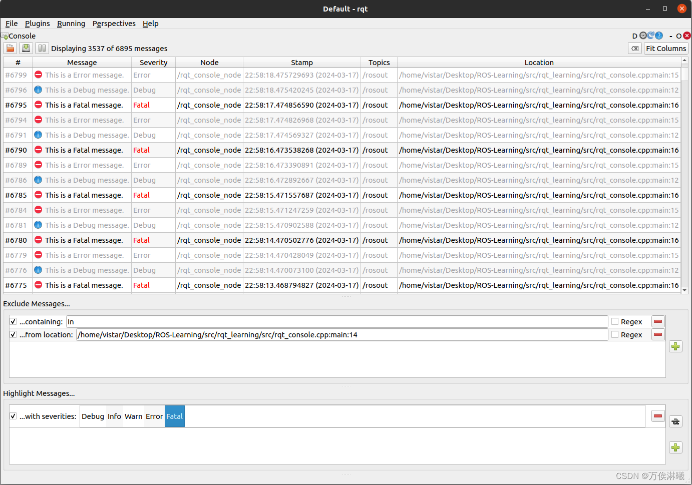Click 'This is a Error message.' in row #6789

click(85, 165)
